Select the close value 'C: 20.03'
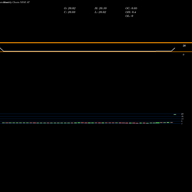This screenshot has width=192, height=192. (x=70, y=12)
